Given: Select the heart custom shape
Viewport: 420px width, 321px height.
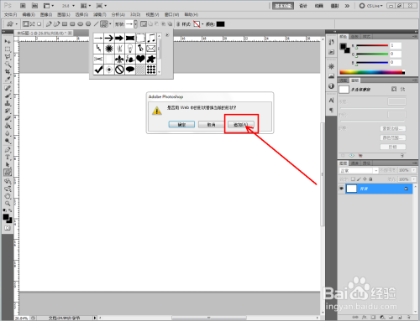Looking at the screenshot, I should (x=140, y=59).
